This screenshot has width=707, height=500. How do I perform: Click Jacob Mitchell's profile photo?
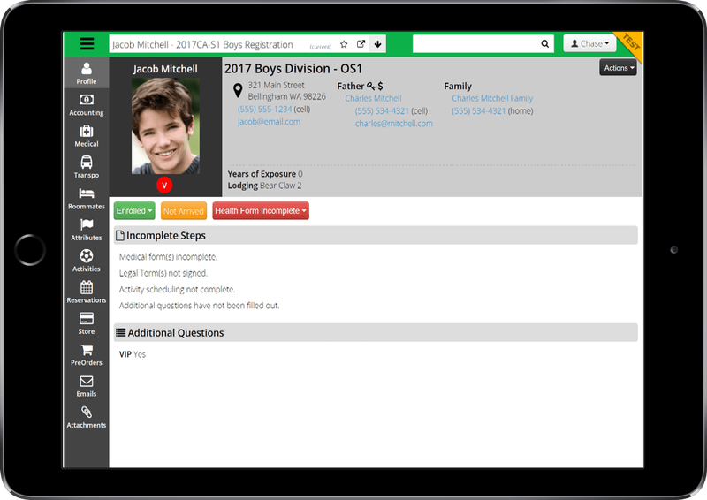(x=165, y=126)
